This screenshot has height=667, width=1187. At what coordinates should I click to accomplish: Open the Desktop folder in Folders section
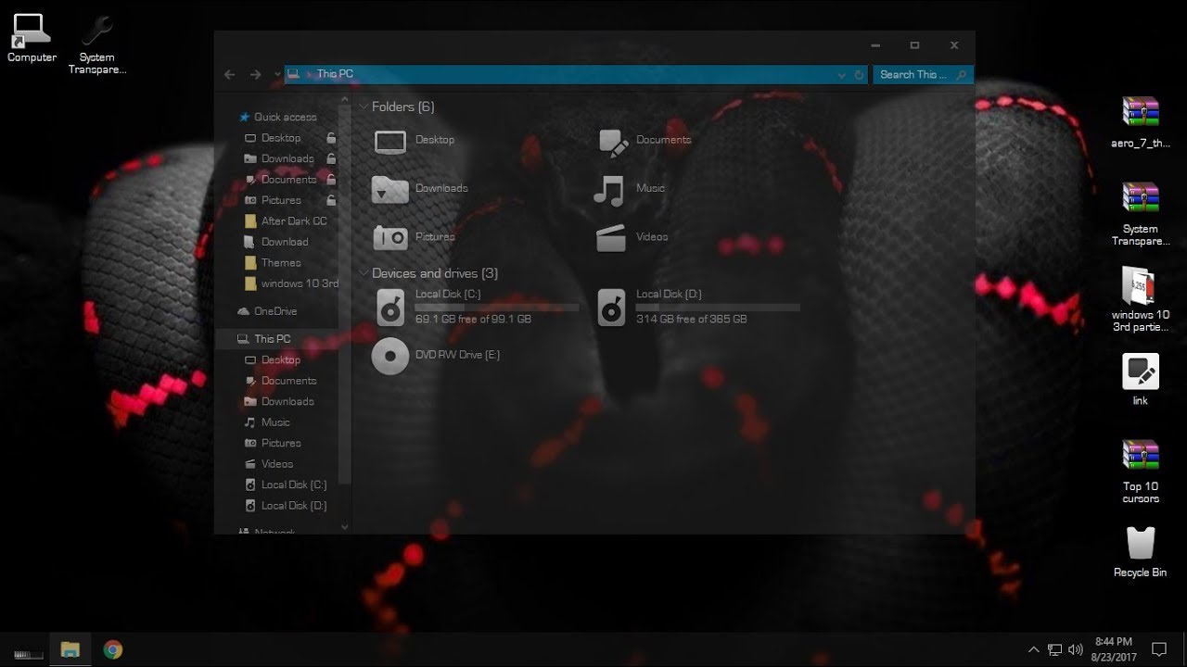tap(414, 141)
